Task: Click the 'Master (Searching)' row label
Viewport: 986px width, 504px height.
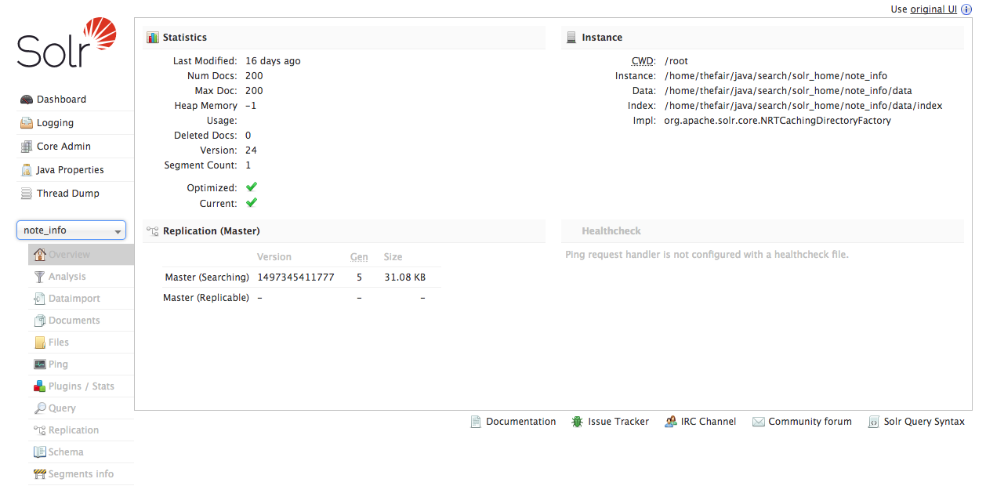Action: coord(207,277)
